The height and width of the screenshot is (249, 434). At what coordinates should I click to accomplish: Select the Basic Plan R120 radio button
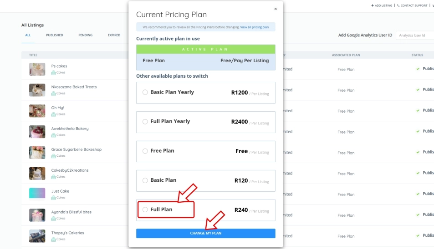click(145, 180)
